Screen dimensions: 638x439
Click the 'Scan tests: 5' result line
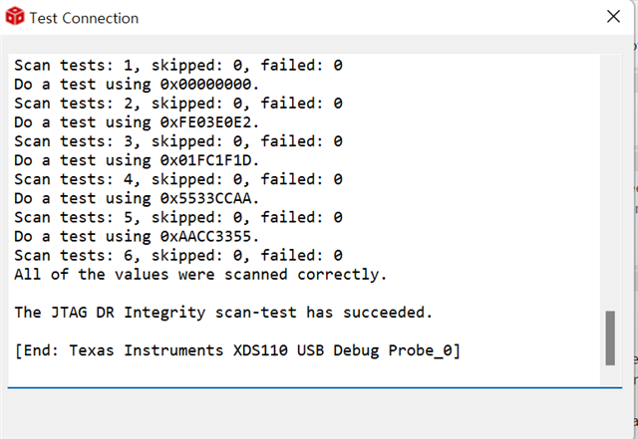coord(177,217)
